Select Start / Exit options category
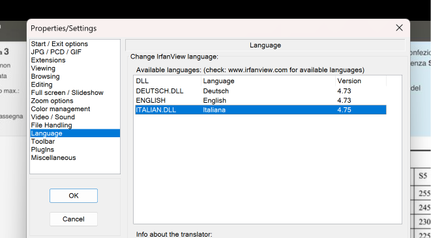The image size is (431, 238). pyautogui.click(x=75, y=44)
